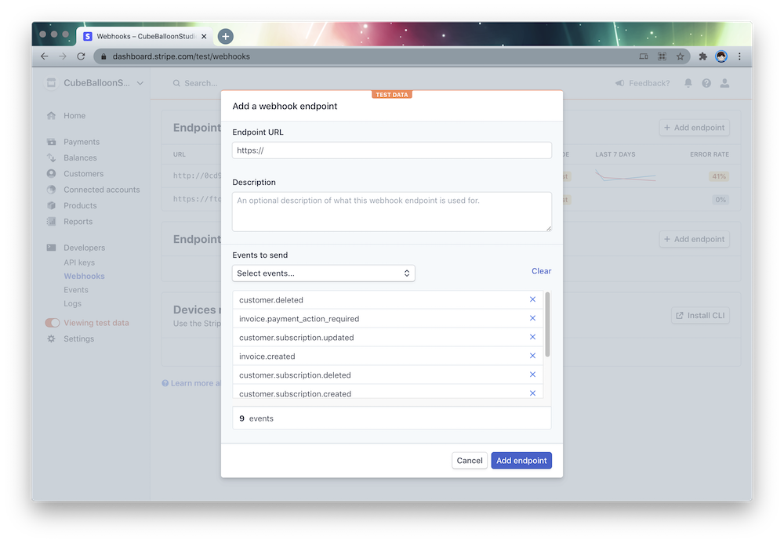Open Payments in sidebar

(x=82, y=142)
